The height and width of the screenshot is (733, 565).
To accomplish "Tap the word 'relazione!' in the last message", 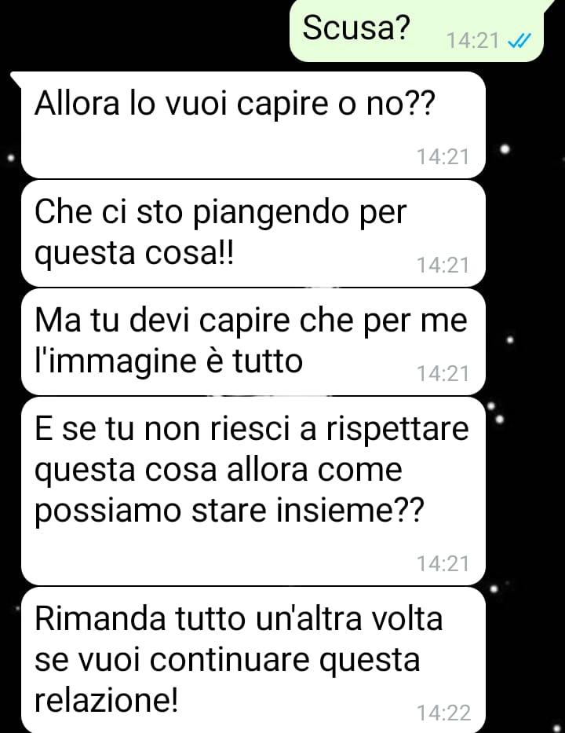I will 107,700.
